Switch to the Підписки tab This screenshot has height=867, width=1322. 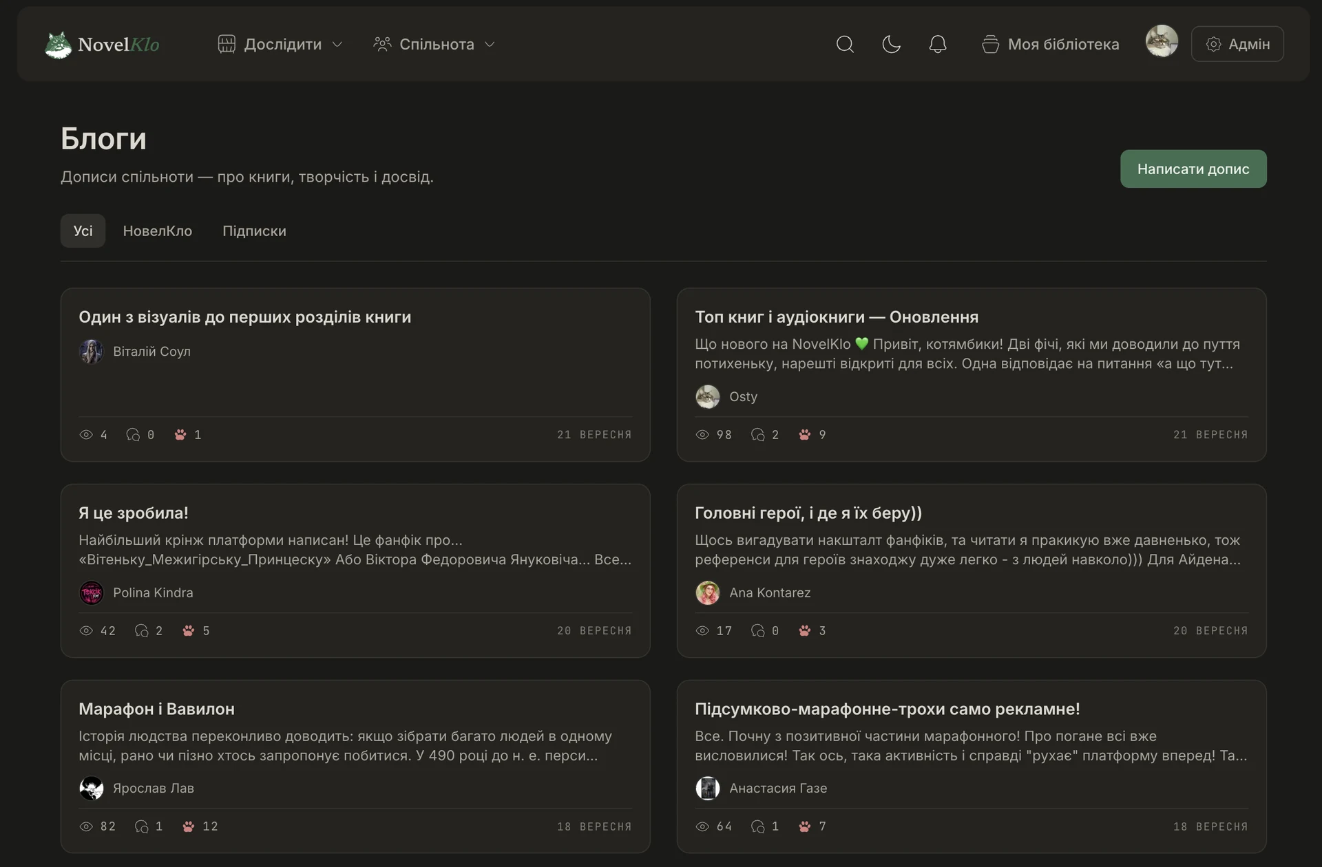point(254,231)
